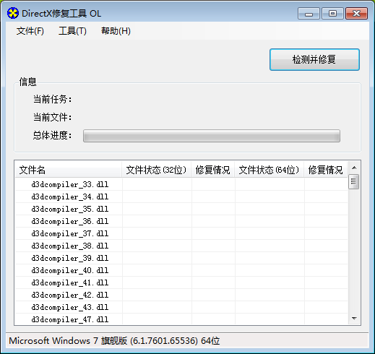Screen dimensions: 375x354
Task: Click the 修复情况 header after 64位 column
Action: [326, 170]
